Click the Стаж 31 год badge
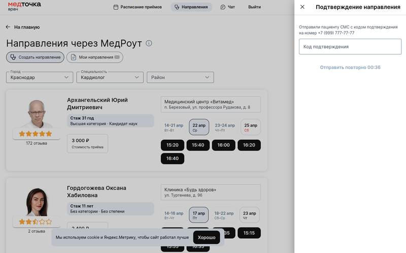The width and height of the screenshot is (406, 253). click(111, 121)
